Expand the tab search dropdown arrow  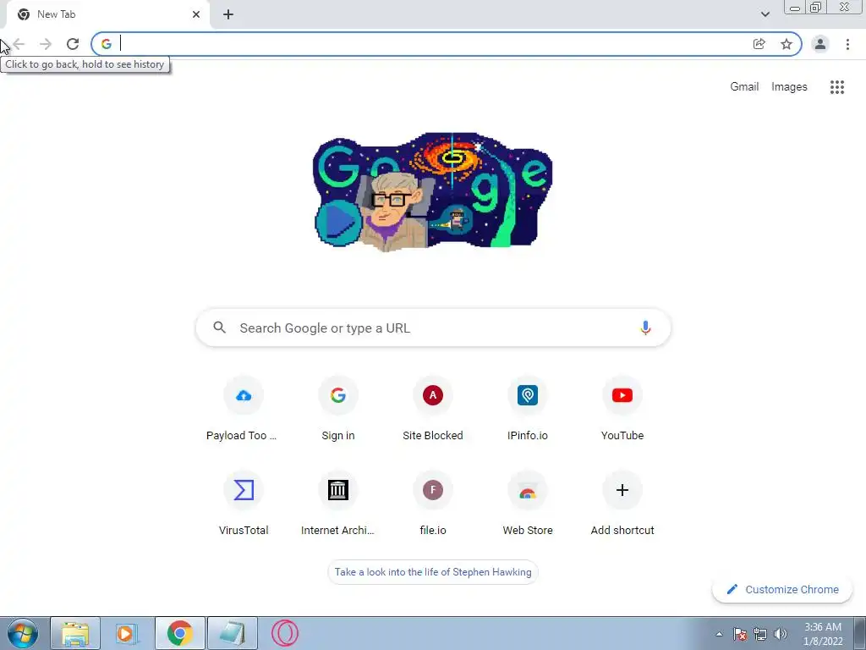(765, 14)
